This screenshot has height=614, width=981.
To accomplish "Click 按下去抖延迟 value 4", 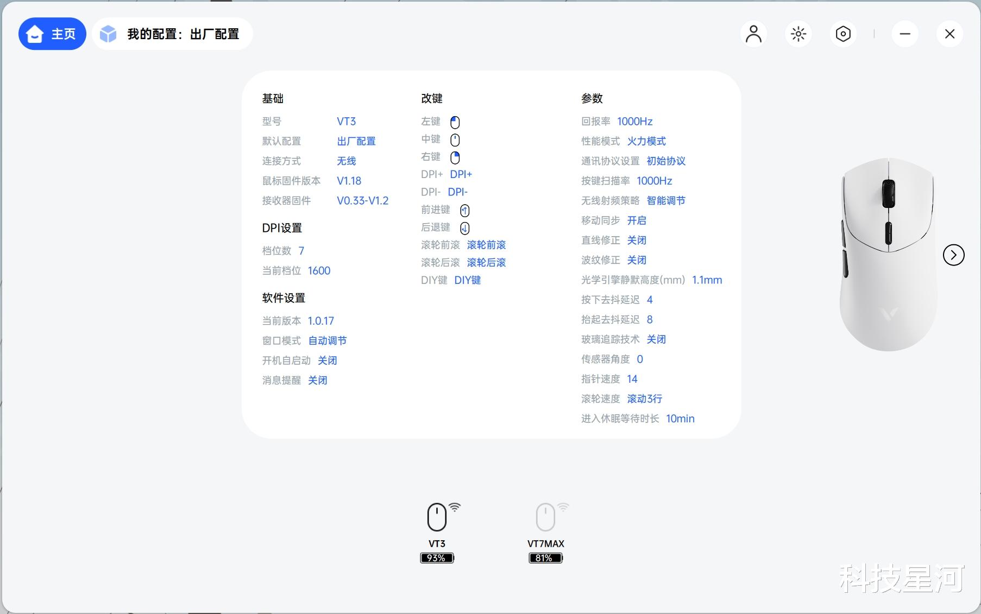I will [x=650, y=300].
